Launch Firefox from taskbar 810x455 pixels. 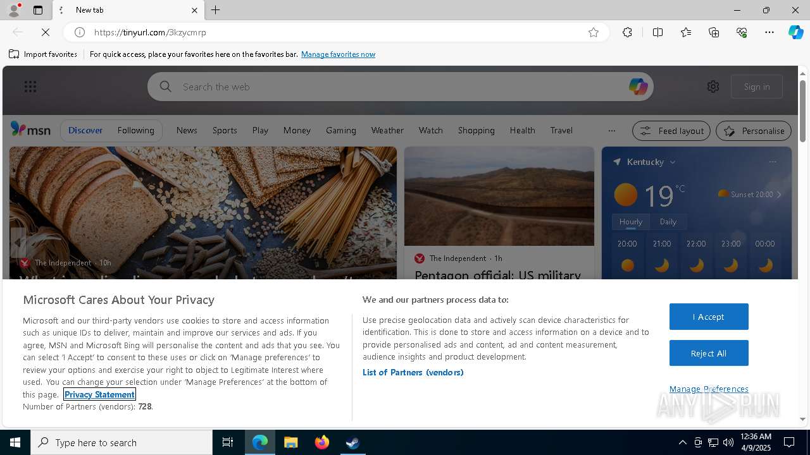coord(322,442)
